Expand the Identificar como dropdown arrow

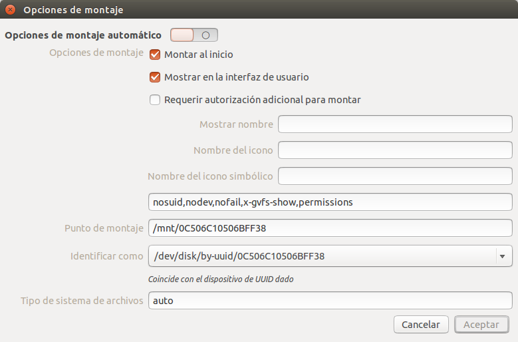(502, 256)
